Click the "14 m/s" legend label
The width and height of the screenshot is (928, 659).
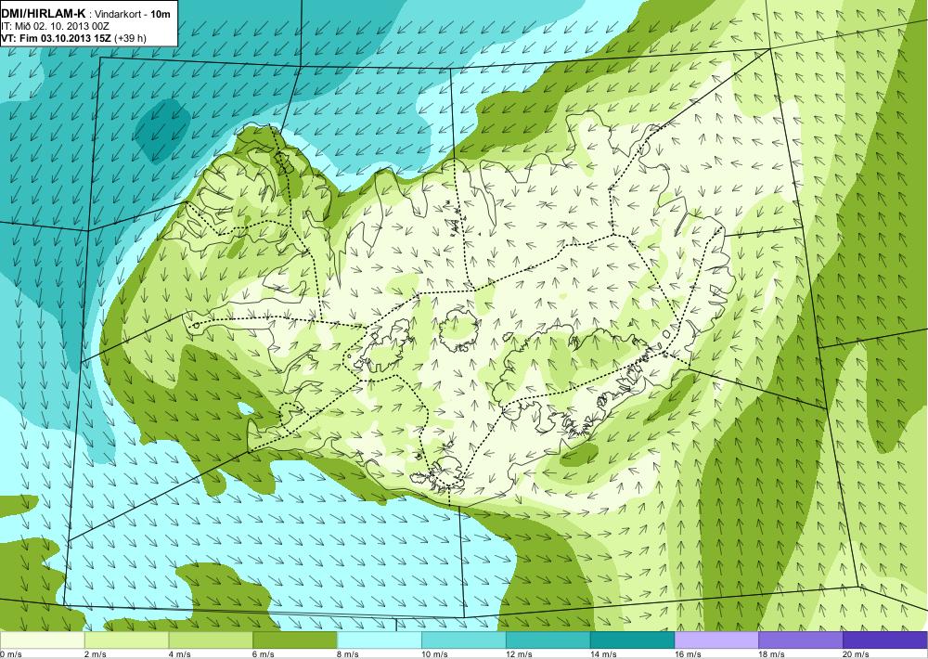click(604, 654)
